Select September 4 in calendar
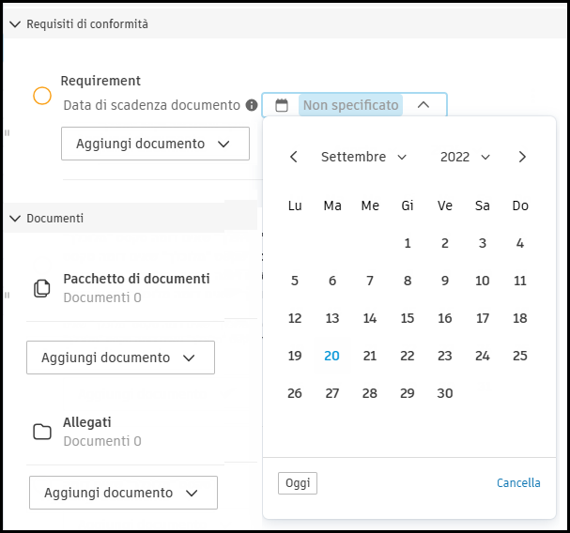The width and height of the screenshot is (570, 533). point(520,243)
